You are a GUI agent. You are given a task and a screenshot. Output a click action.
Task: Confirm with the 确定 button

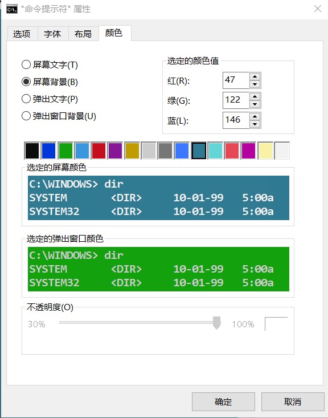coord(223,401)
